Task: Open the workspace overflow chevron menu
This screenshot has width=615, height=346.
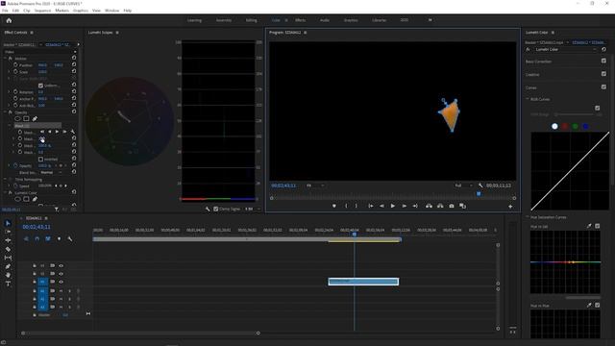Action: click(x=430, y=20)
